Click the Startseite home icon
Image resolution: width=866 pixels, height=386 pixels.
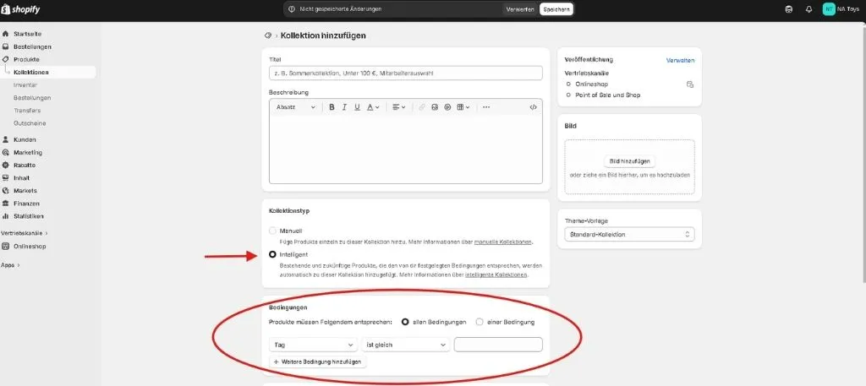[6, 34]
